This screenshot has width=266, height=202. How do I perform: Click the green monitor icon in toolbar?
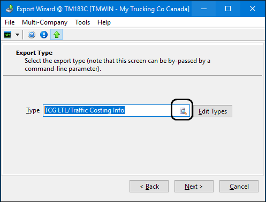point(7,35)
